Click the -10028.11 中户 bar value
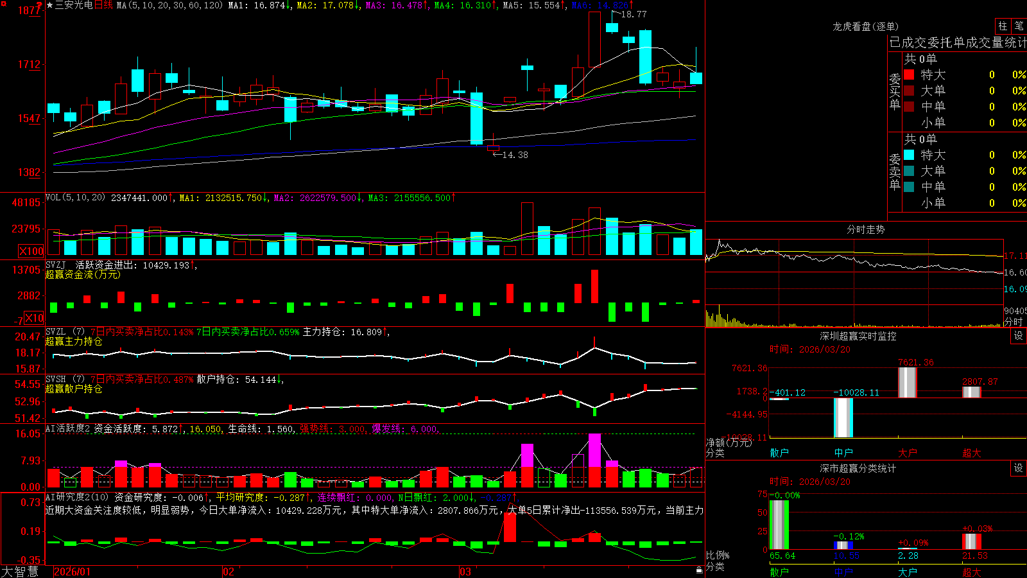Viewport: 1027px width, 578px height. tap(856, 392)
